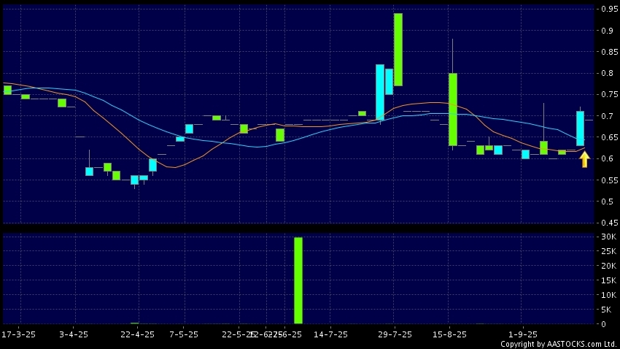
Task: Click the 0.6 price axis label
Action: pyautogui.click(x=608, y=158)
